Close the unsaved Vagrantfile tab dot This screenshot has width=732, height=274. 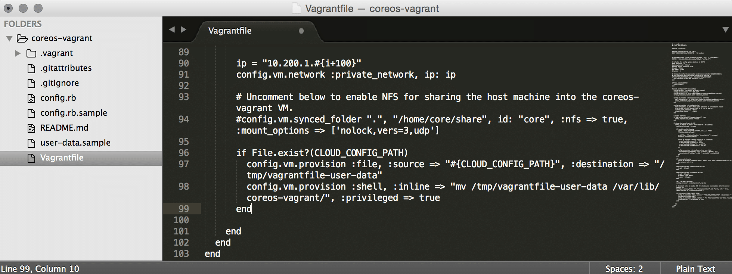[301, 31]
